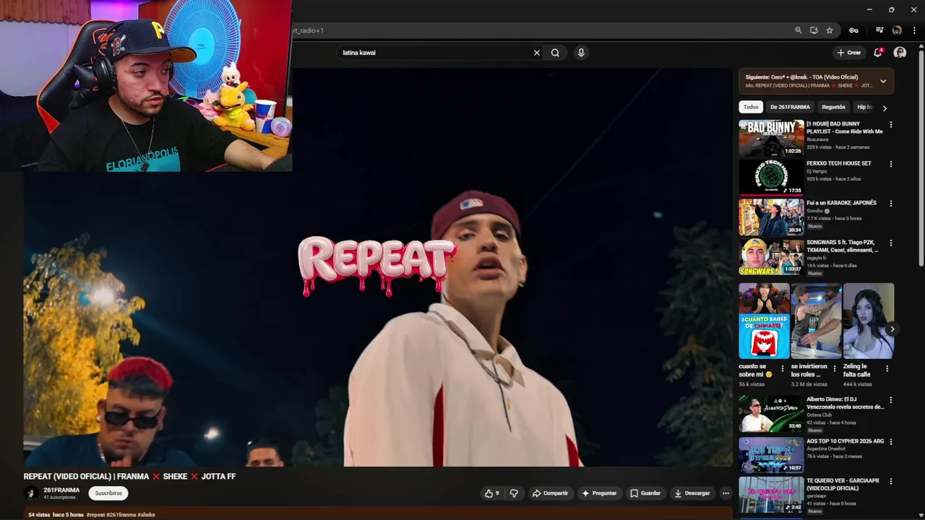Open more actions ellipsis beside Descargar
Image resolution: width=925 pixels, height=520 pixels.
coord(726,493)
